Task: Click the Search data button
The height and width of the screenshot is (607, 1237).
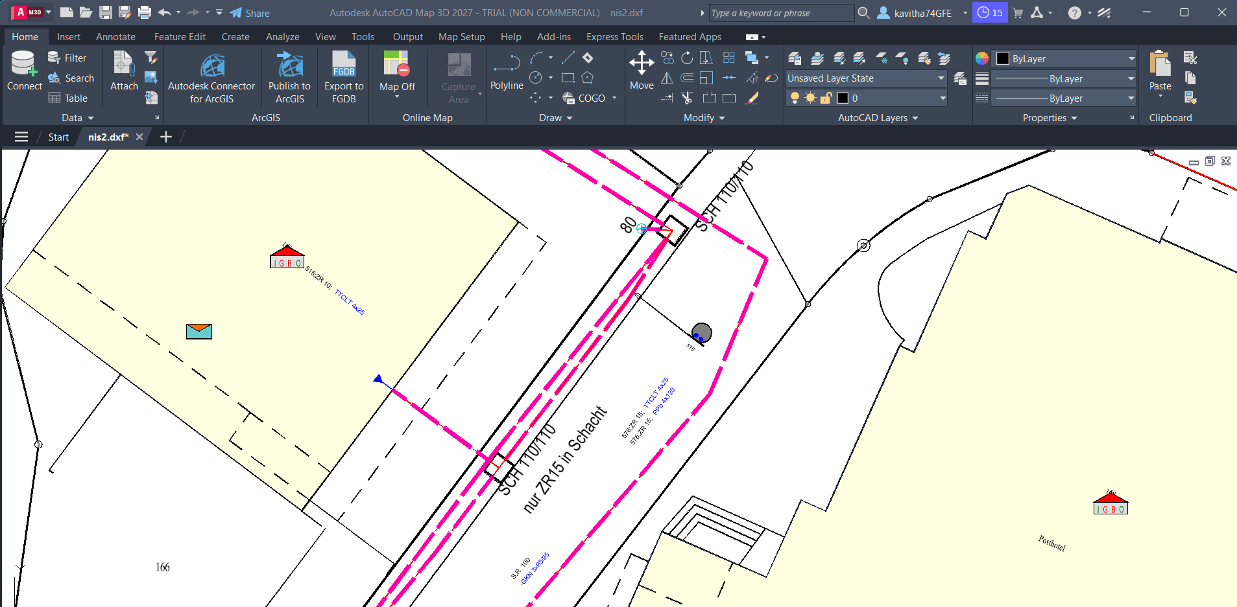Action: point(71,78)
